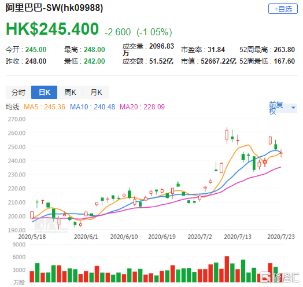The width and height of the screenshot is (303, 287).
Task: Click the MA10: 240.48 indicator label
Action: [x=93, y=106]
